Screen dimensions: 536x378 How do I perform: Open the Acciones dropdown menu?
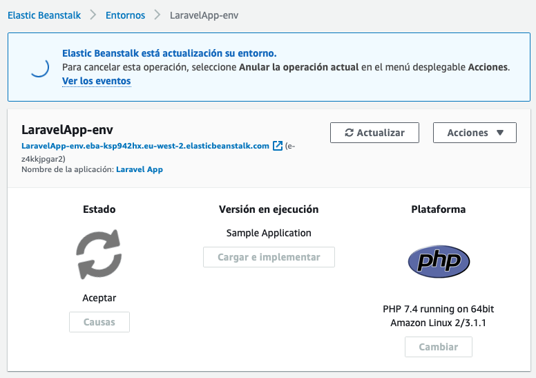[475, 133]
